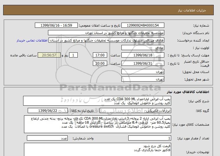Click the label 'استان محل تحویل:'

tap(196, 72)
